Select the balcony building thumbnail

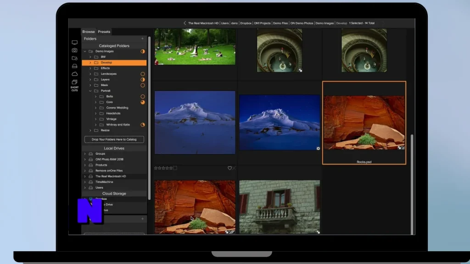point(280,207)
